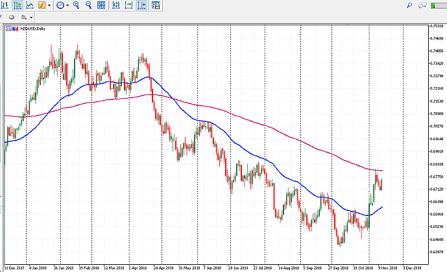The height and width of the screenshot is (272, 447).
Task: Expand the timeframe clock dropdown arrow
Action: (67, 5)
